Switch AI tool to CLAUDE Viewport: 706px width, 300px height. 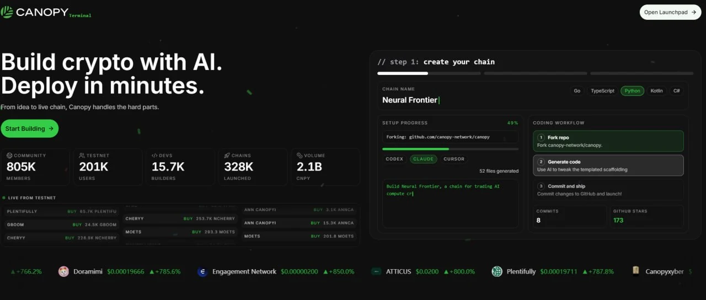click(423, 159)
